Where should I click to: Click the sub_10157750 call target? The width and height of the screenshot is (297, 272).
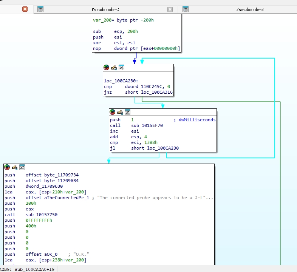(x=42, y=215)
